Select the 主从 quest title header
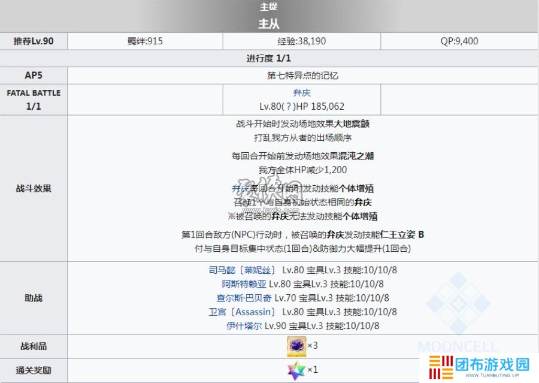539x383 pixels. 269,24
